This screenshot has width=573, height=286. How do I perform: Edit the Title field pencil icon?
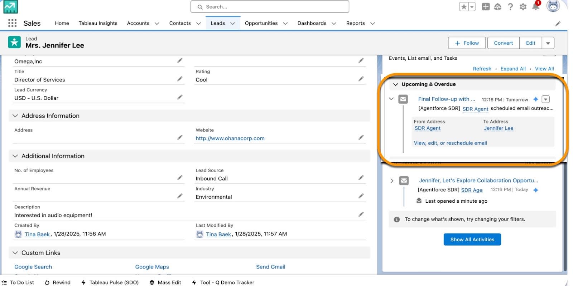point(180,79)
